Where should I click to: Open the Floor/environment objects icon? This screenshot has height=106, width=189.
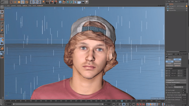[x=79, y=2]
